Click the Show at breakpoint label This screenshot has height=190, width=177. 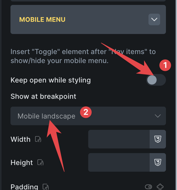[43, 96]
